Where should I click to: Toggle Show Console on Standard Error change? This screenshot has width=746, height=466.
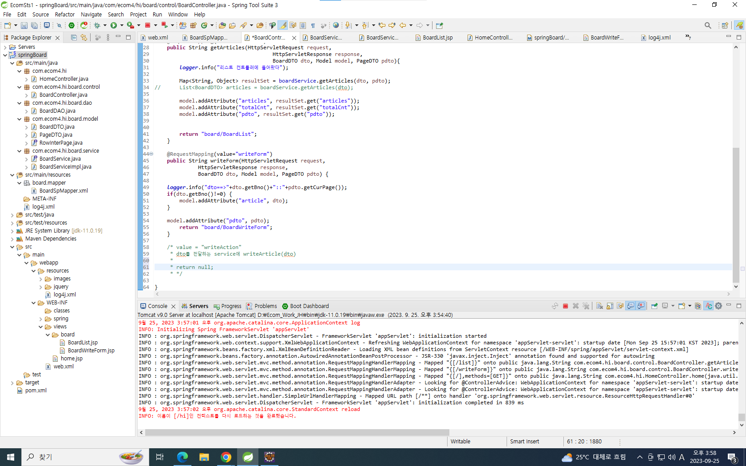641,306
